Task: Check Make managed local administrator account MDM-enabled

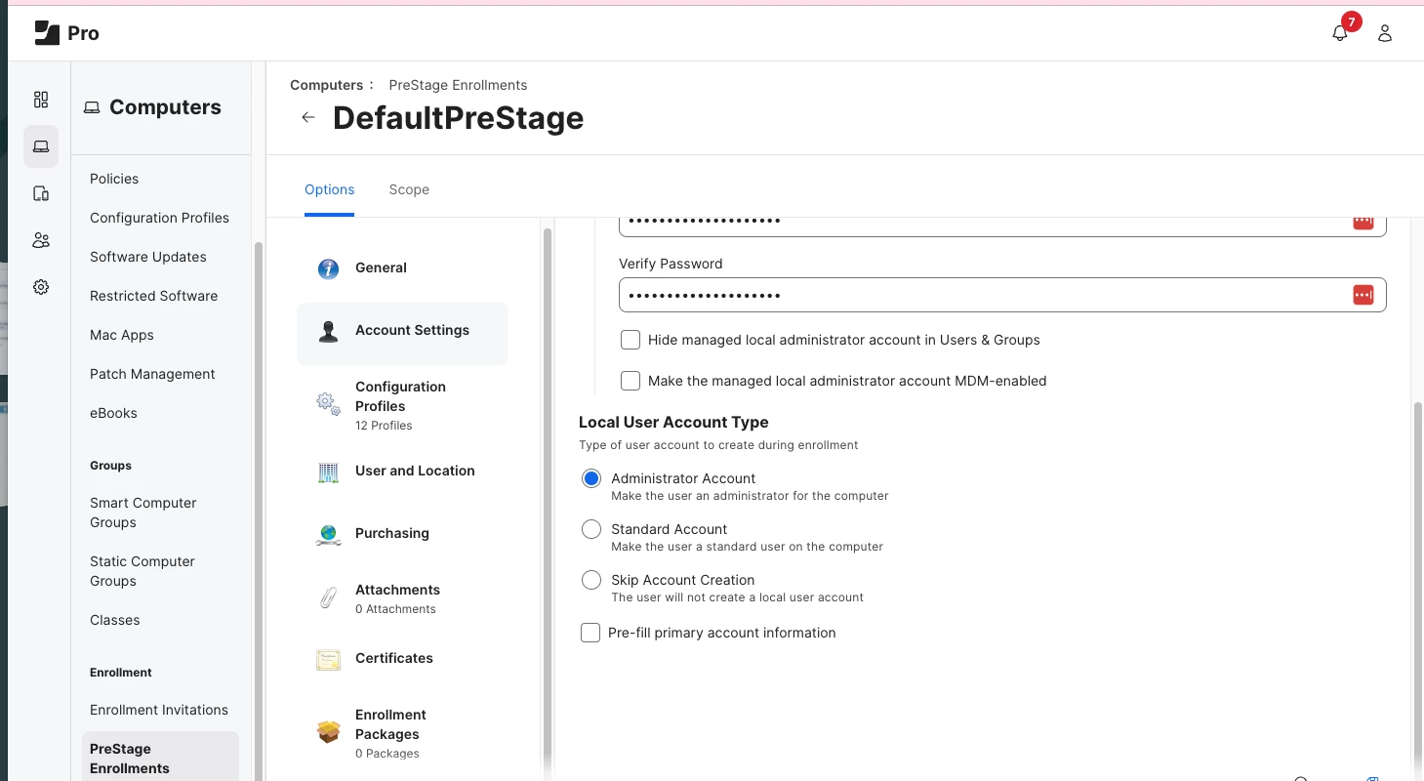Action: pyautogui.click(x=631, y=381)
